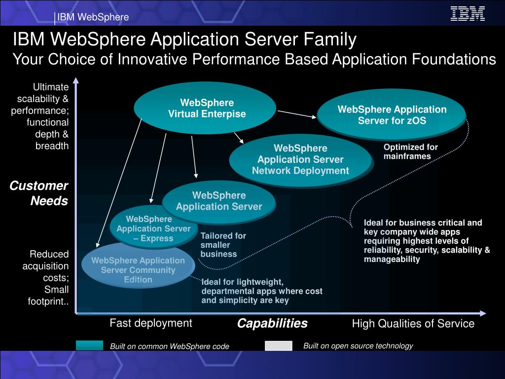The width and height of the screenshot is (505, 379).
Task: Click 'Ultimate scalability & performance' axis text
Action: point(40,116)
